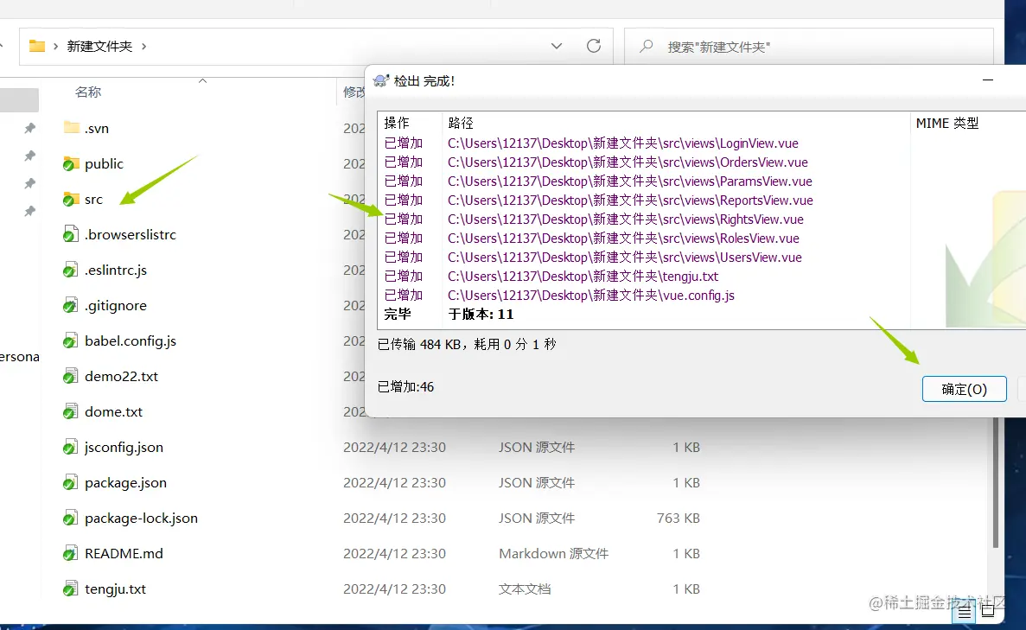1026x630 pixels.
Task: Click the Markdown 源文件 type cell
Action: (x=553, y=553)
